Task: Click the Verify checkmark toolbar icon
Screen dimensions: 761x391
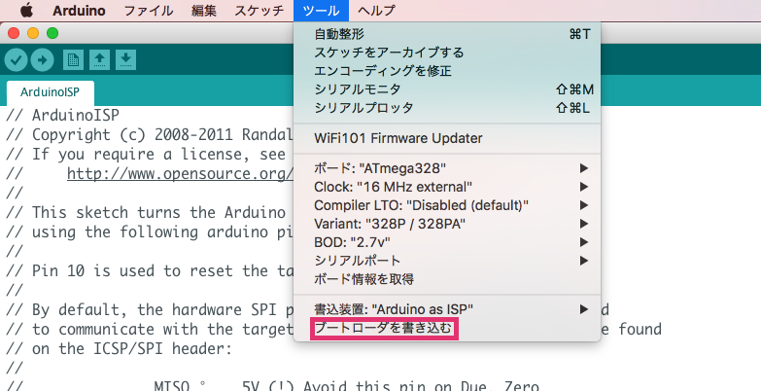Action: (x=16, y=59)
